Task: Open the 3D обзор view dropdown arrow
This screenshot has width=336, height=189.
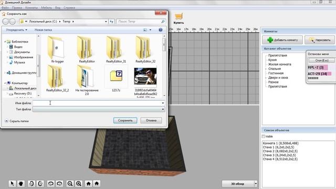Action: coord(256,184)
